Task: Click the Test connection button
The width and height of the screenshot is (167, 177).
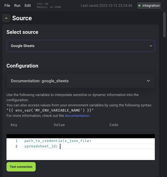Action: 21,167
